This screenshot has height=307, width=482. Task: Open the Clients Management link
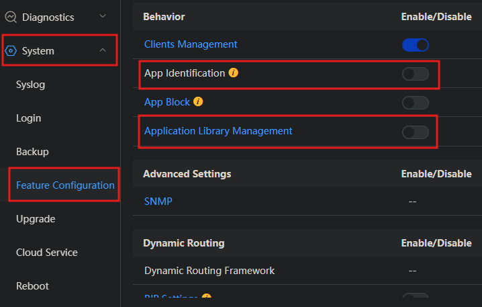(x=191, y=44)
